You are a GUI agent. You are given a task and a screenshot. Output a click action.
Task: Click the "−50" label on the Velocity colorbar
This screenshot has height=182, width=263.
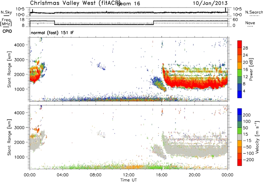click(x=247, y=147)
